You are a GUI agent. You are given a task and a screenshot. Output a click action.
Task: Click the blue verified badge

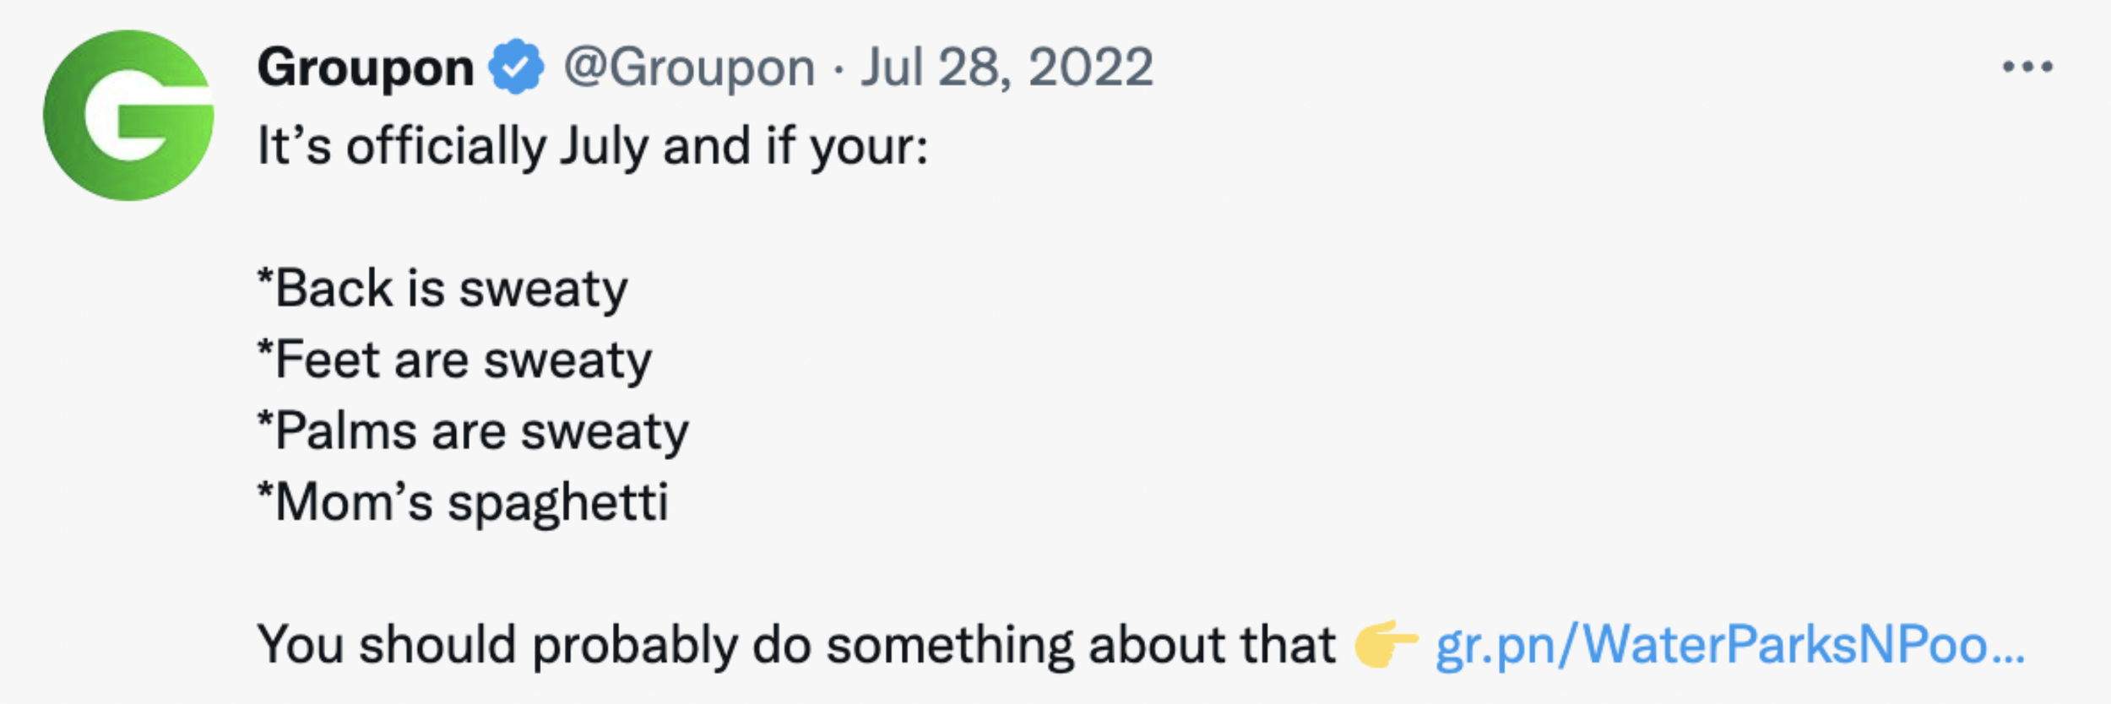tap(516, 67)
